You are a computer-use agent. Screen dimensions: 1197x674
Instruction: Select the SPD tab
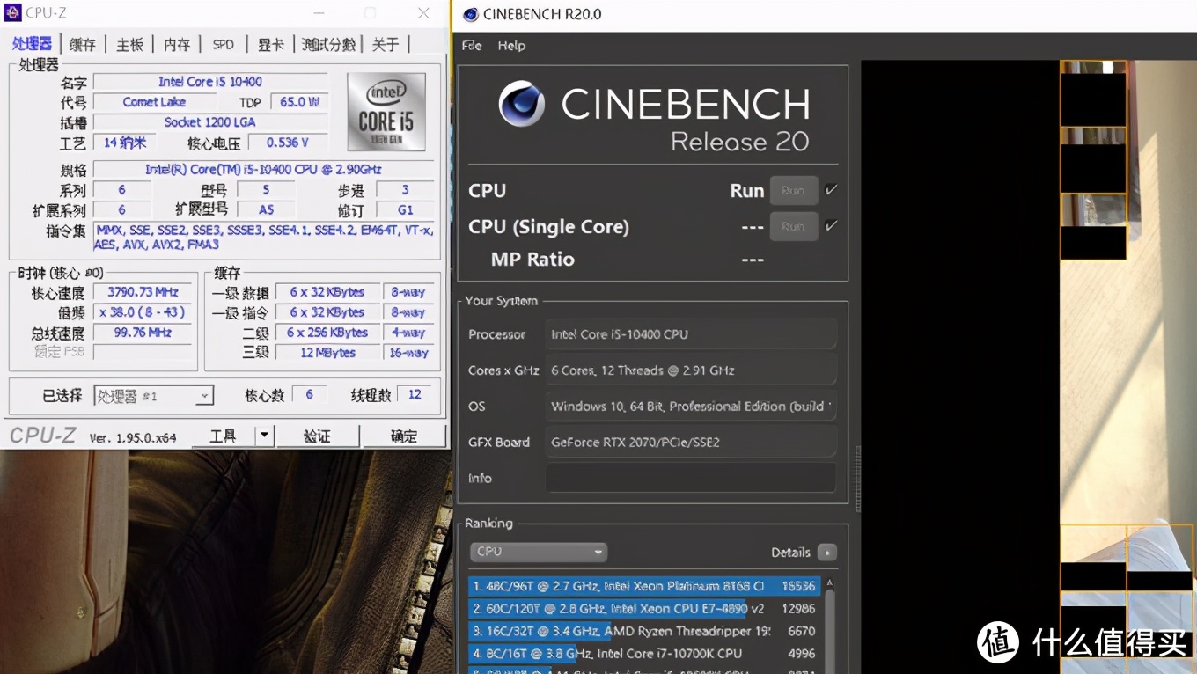tap(224, 44)
